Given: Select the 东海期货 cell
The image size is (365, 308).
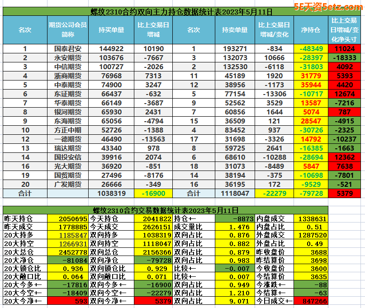Looking at the screenshot, I should tap(68, 121).
